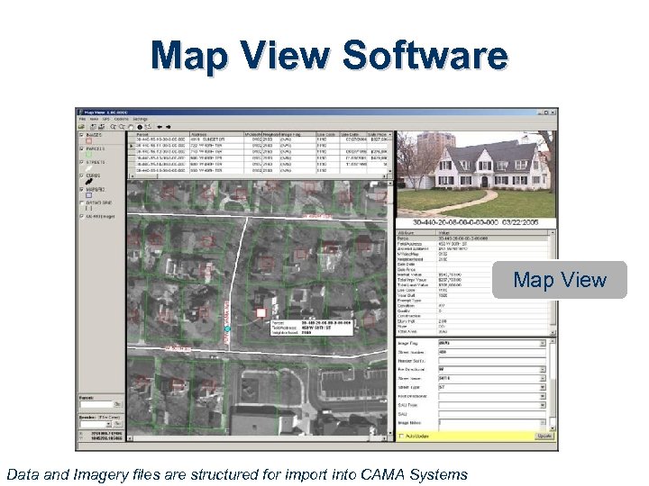The image size is (649, 486).
Task: Click the red IMAGES layer color swatch
Action: click(88, 141)
